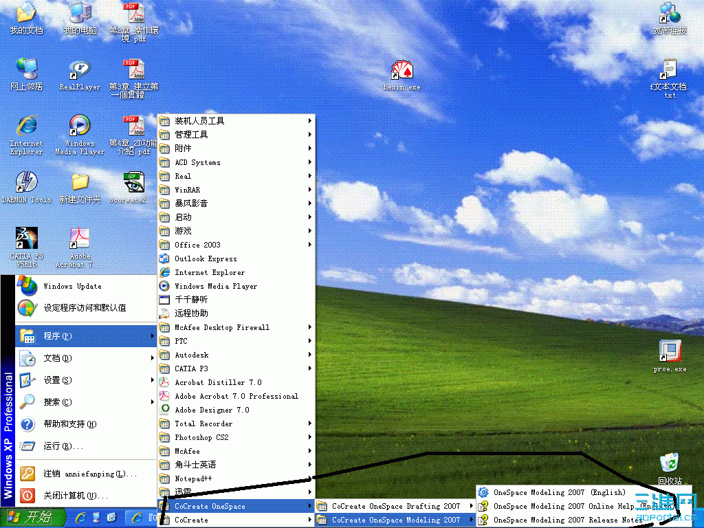Click 关闭计算机(U)... shutdown entry
Image resolution: width=704 pixels, height=528 pixels.
(x=86, y=496)
